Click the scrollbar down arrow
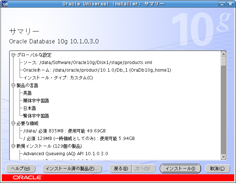Image resolution: width=236 pixels, height=183 pixels. (x=224, y=157)
